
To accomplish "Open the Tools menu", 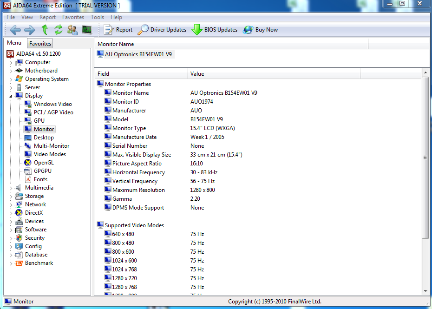I will click(97, 17).
